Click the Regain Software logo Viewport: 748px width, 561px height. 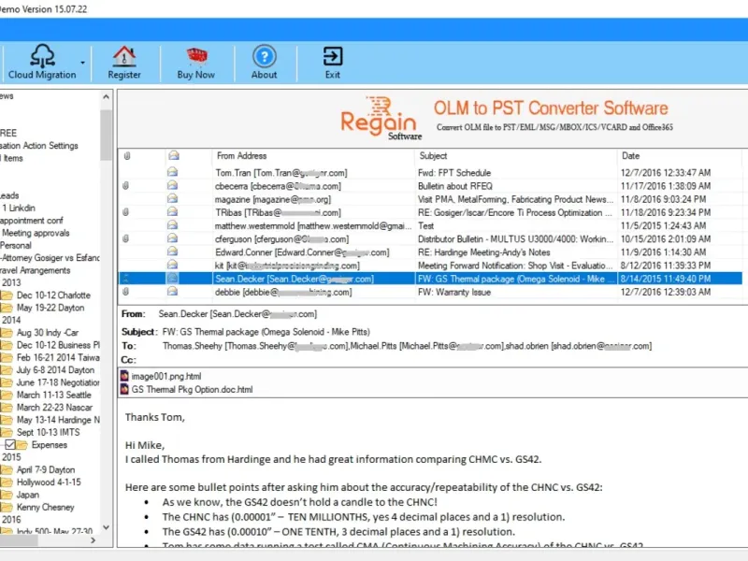(381, 119)
